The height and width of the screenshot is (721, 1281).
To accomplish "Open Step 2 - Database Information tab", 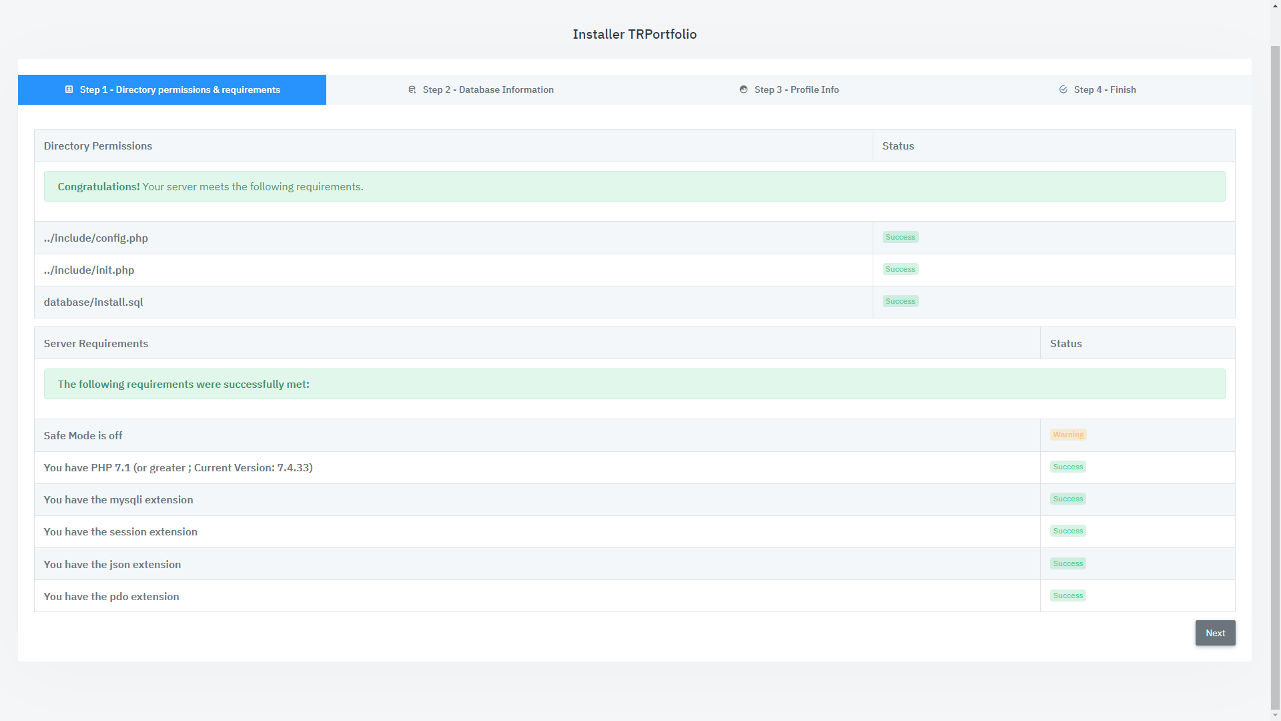I will pos(488,89).
